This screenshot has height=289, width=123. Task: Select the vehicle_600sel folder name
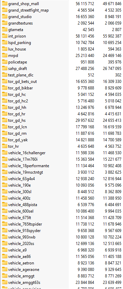coord(21,211)
